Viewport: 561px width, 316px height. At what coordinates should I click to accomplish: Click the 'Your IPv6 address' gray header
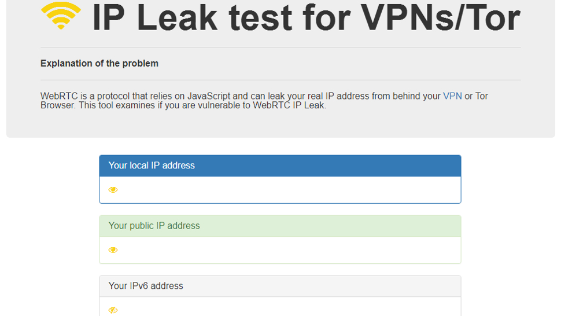tap(280, 286)
